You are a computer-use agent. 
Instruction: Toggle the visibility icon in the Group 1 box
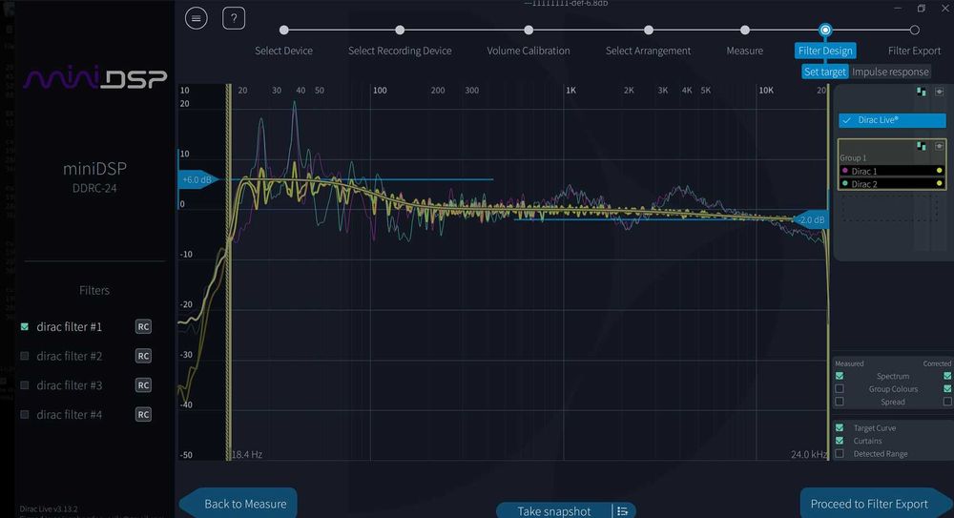[940, 146]
